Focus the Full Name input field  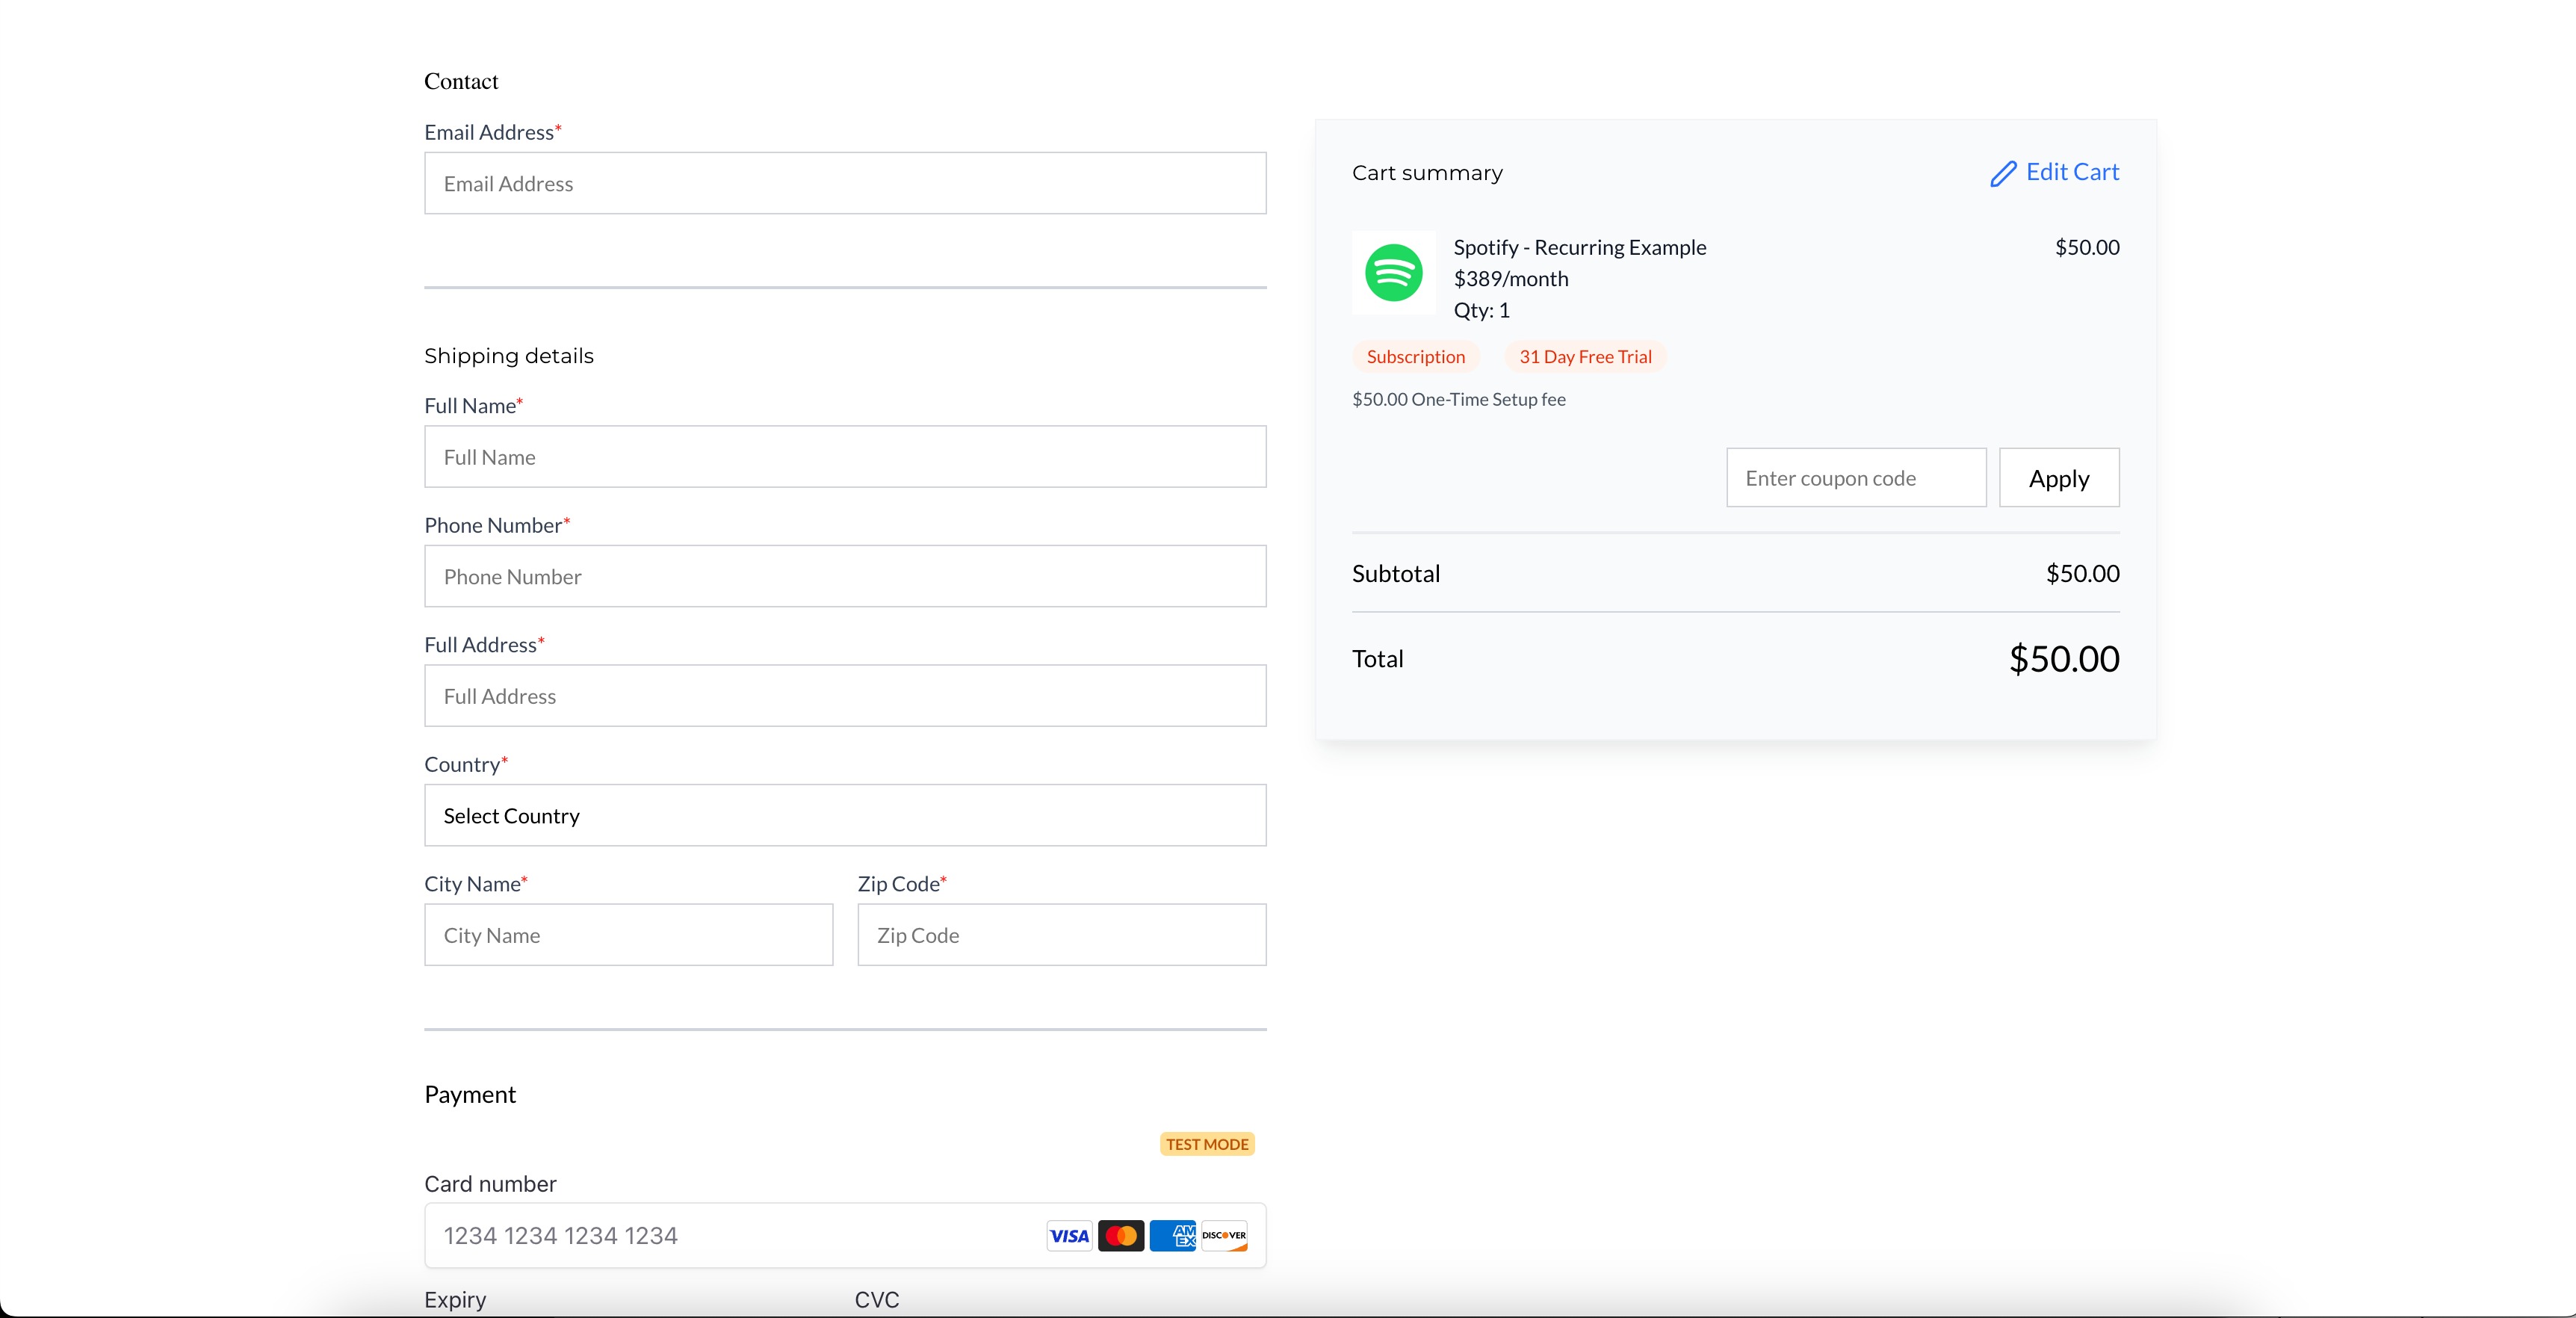coord(845,457)
